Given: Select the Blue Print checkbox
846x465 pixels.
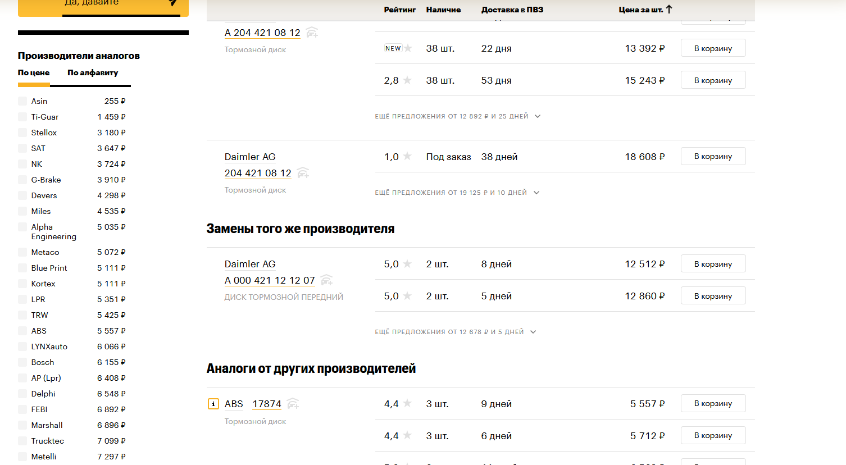Looking at the screenshot, I should click(x=22, y=268).
